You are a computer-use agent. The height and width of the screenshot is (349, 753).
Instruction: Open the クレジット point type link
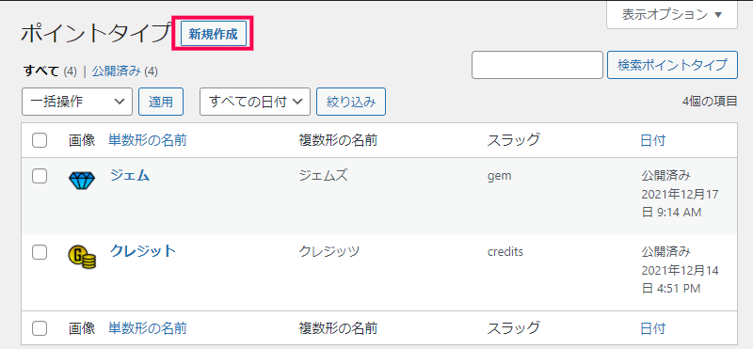click(x=143, y=251)
